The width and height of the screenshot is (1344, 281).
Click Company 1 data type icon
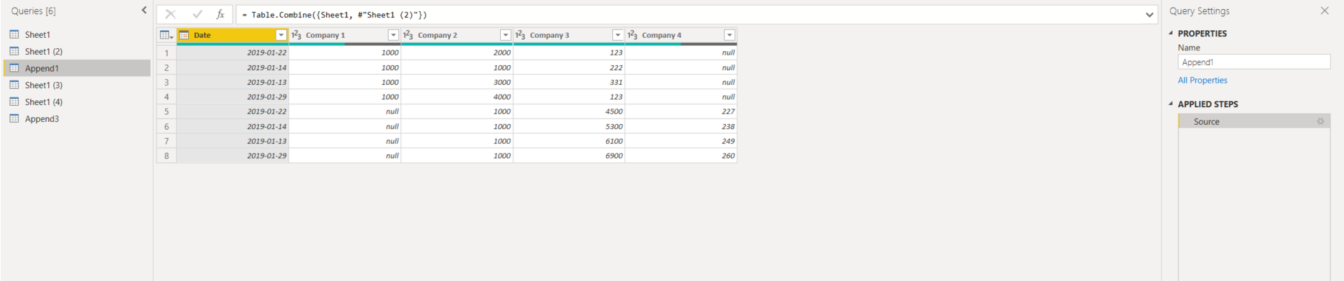pyautogui.click(x=296, y=35)
